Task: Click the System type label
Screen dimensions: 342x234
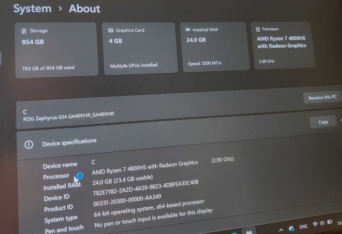Action: (x=61, y=219)
